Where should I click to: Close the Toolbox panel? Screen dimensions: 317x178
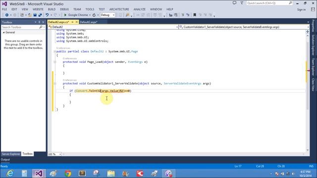tap(43, 22)
